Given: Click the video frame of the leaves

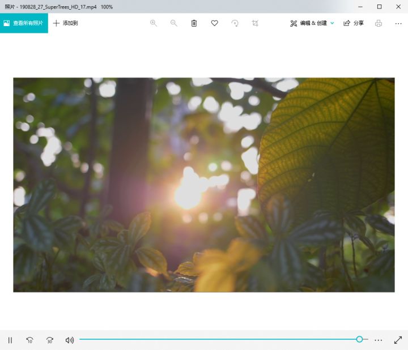Looking at the screenshot, I should coord(204,185).
